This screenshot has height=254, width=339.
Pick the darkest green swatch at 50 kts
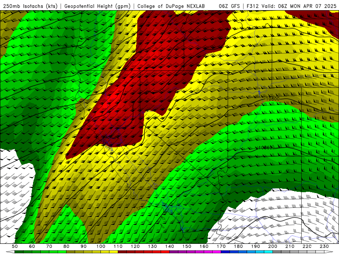[x=19, y=251]
